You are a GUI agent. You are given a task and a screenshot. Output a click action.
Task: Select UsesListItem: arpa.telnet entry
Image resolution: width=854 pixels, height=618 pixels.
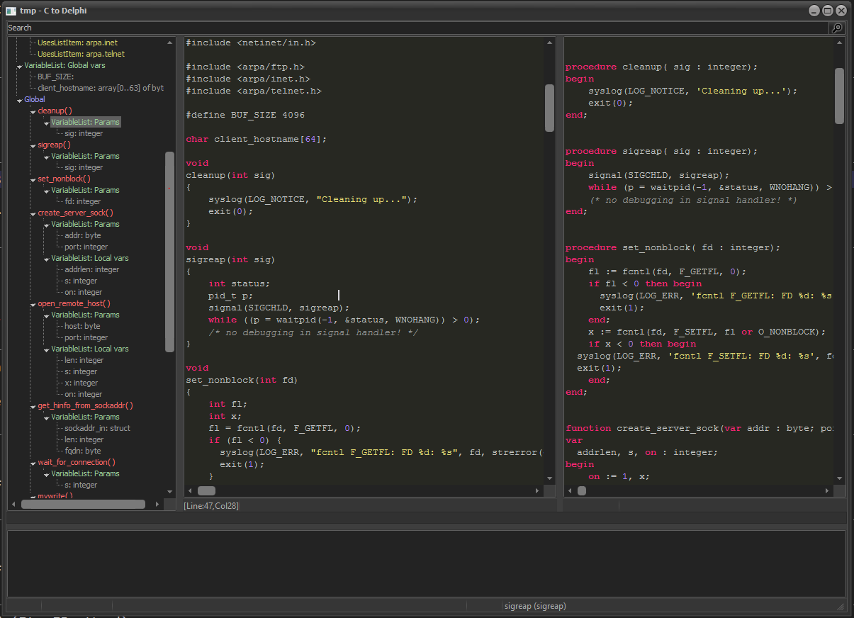coord(81,54)
